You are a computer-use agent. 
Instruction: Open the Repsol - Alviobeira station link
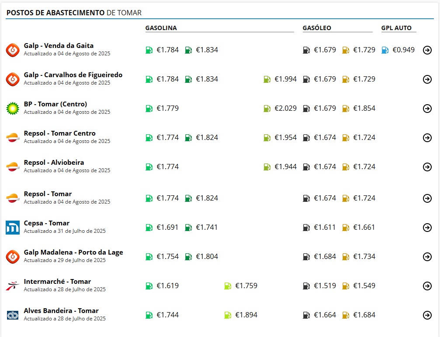pyautogui.click(x=54, y=162)
